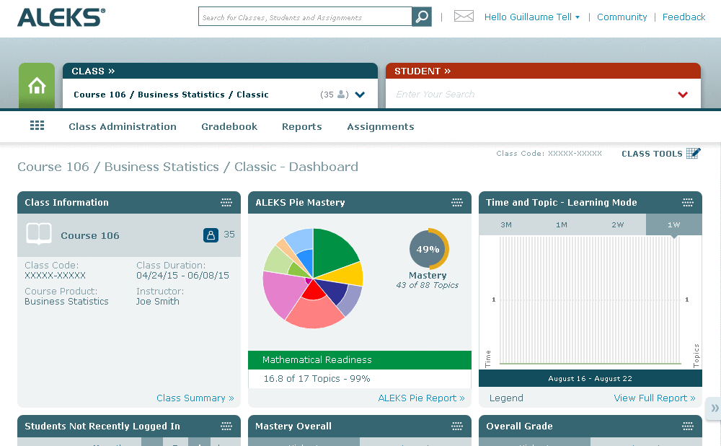Click the Class Information panel grip handle
The image size is (721, 446).
click(x=226, y=203)
